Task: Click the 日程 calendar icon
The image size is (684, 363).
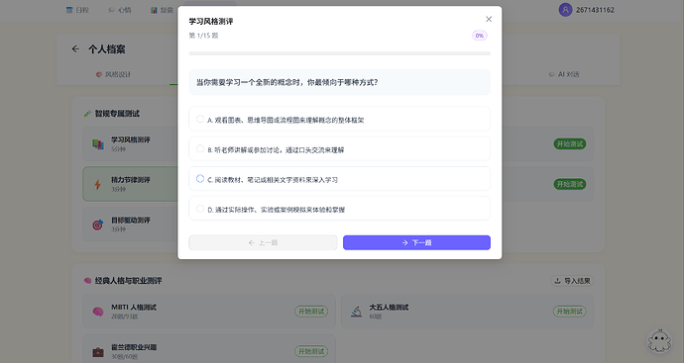Action: pyautogui.click(x=69, y=10)
